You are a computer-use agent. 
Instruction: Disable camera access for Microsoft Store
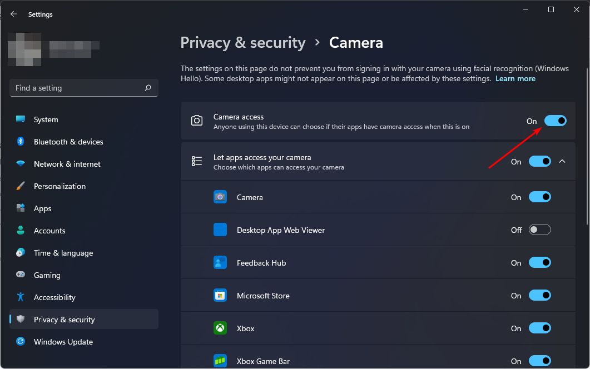tap(539, 296)
